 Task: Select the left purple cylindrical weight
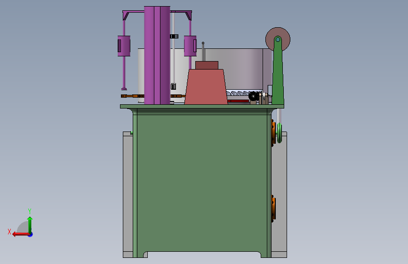tap(124, 46)
